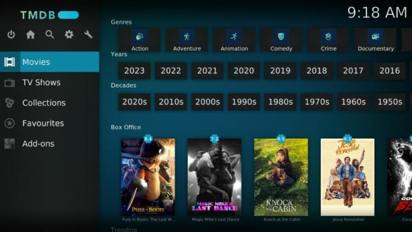Click the Decades heading
Screen dimensions: 412x232
(x=124, y=85)
